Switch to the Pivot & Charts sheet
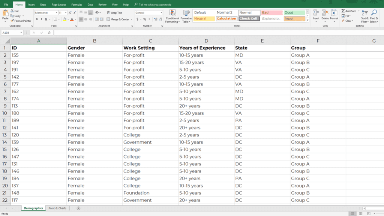 pos(57,208)
